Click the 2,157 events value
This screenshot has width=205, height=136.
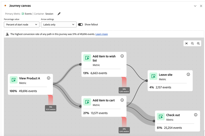click(163, 87)
